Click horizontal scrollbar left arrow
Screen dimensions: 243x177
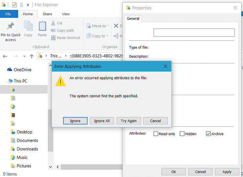click(x=58, y=167)
